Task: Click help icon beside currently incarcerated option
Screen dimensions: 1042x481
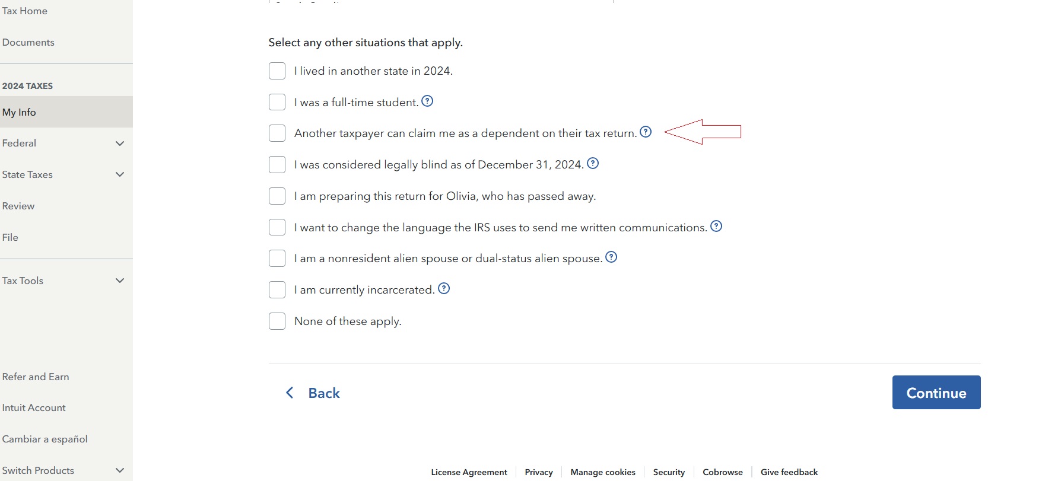Action: 444,288
